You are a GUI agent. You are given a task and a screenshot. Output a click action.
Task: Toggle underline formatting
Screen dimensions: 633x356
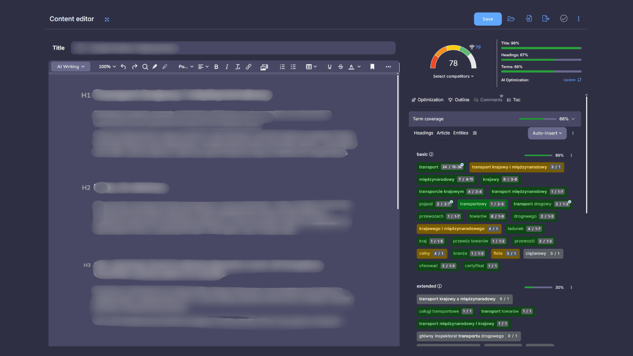pyautogui.click(x=330, y=67)
